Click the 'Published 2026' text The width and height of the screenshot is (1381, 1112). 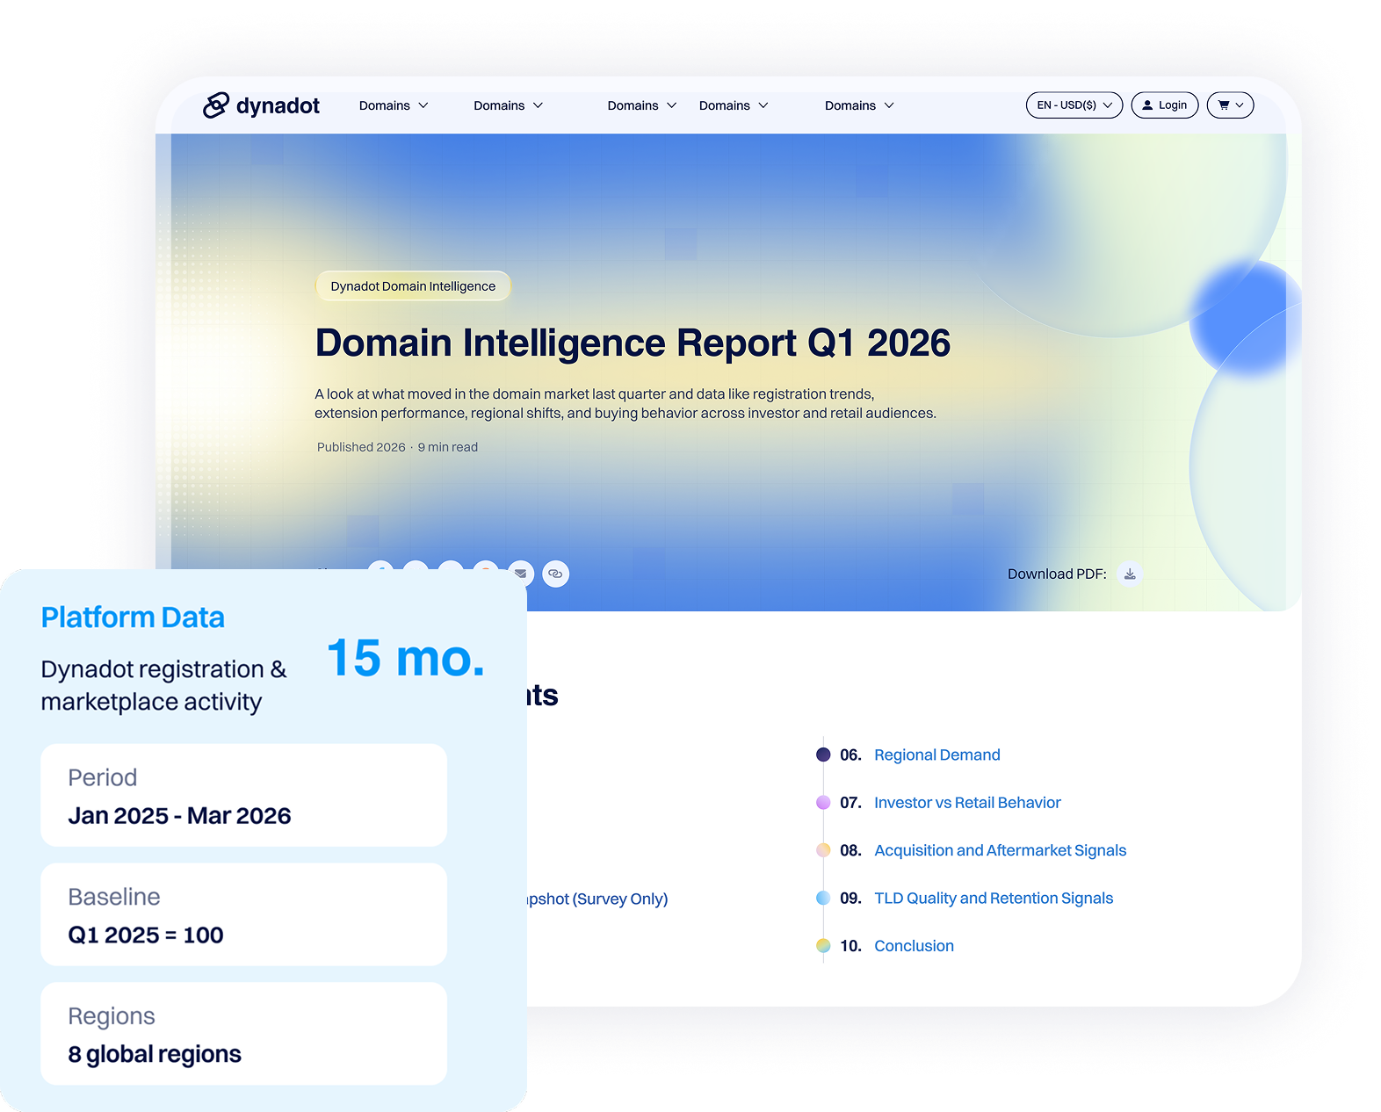(361, 447)
